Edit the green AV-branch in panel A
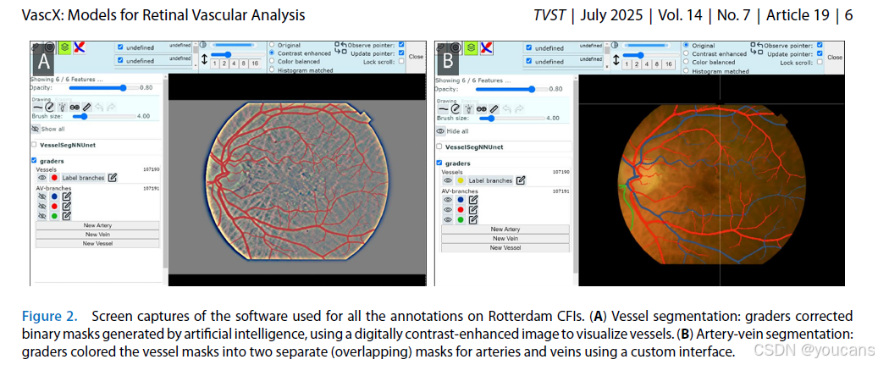The image size is (878, 365). tap(67, 216)
